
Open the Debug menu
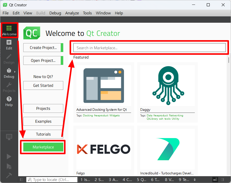[55, 13]
